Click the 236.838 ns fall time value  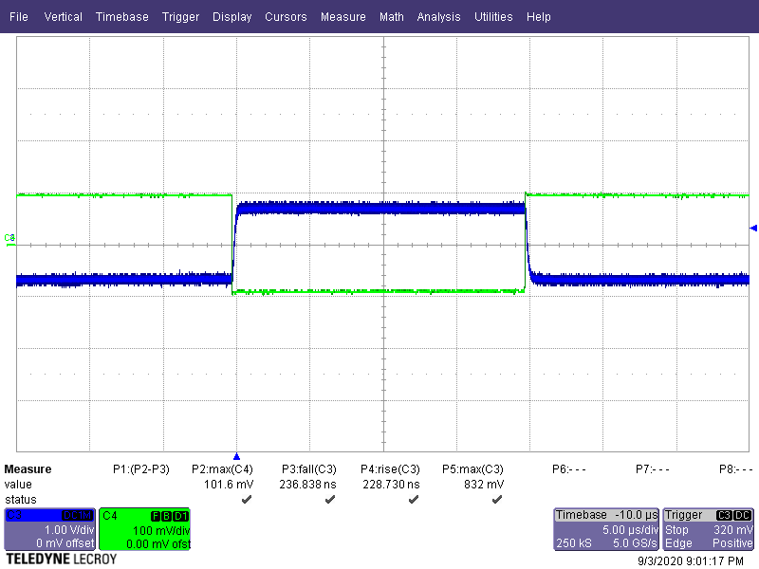point(307,485)
